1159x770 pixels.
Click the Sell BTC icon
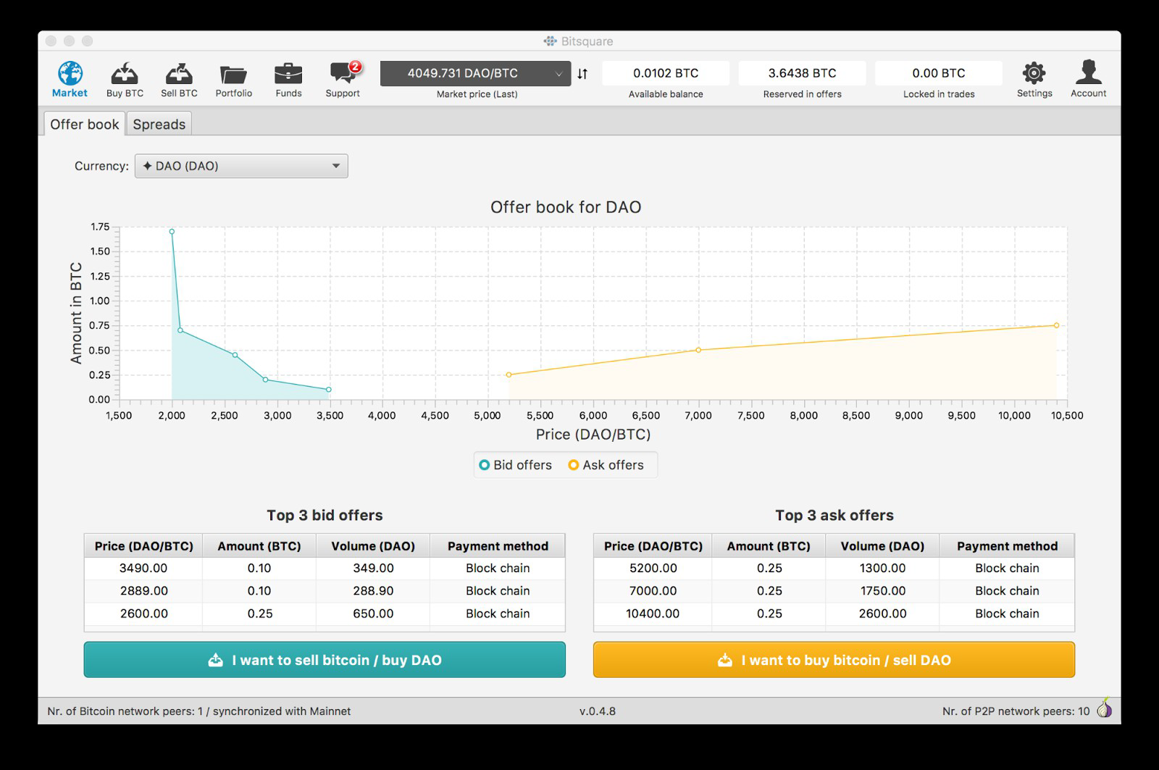[x=179, y=74]
